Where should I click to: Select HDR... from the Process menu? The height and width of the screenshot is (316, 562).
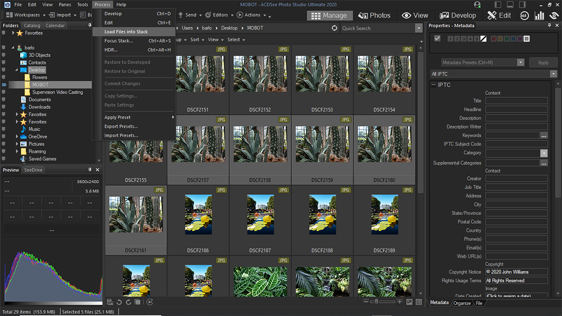pyautogui.click(x=111, y=50)
